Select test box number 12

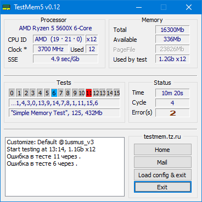click(x=96, y=93)
